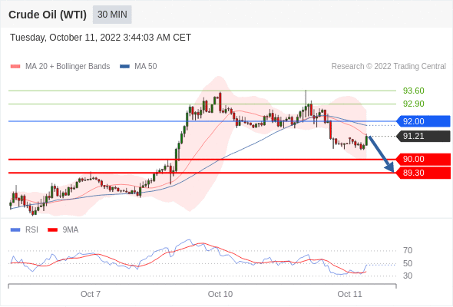Select the 89.30 red target tag

[x=423, y=173]
